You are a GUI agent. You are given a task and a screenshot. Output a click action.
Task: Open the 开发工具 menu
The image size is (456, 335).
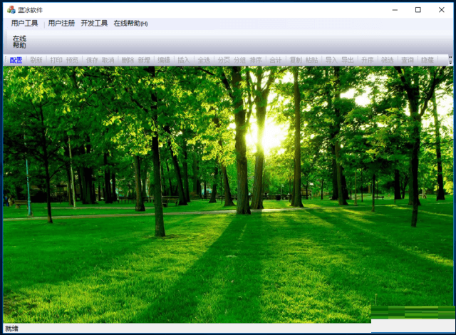94,24
